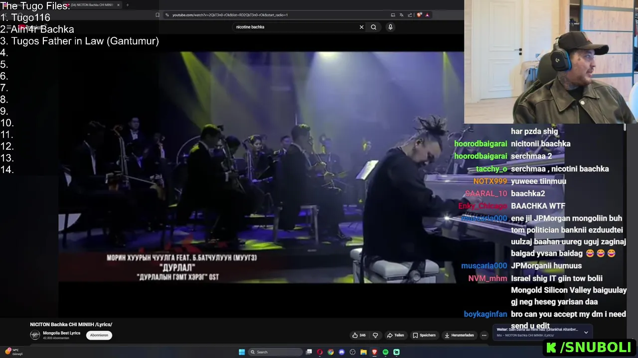This screenshot has width=638, height=358.
Task: Click the Herunterladen download button
Action: point(459,335)
